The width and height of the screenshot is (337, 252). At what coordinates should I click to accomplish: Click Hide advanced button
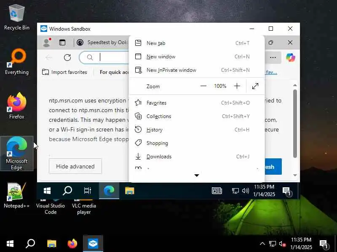[75, 166]
